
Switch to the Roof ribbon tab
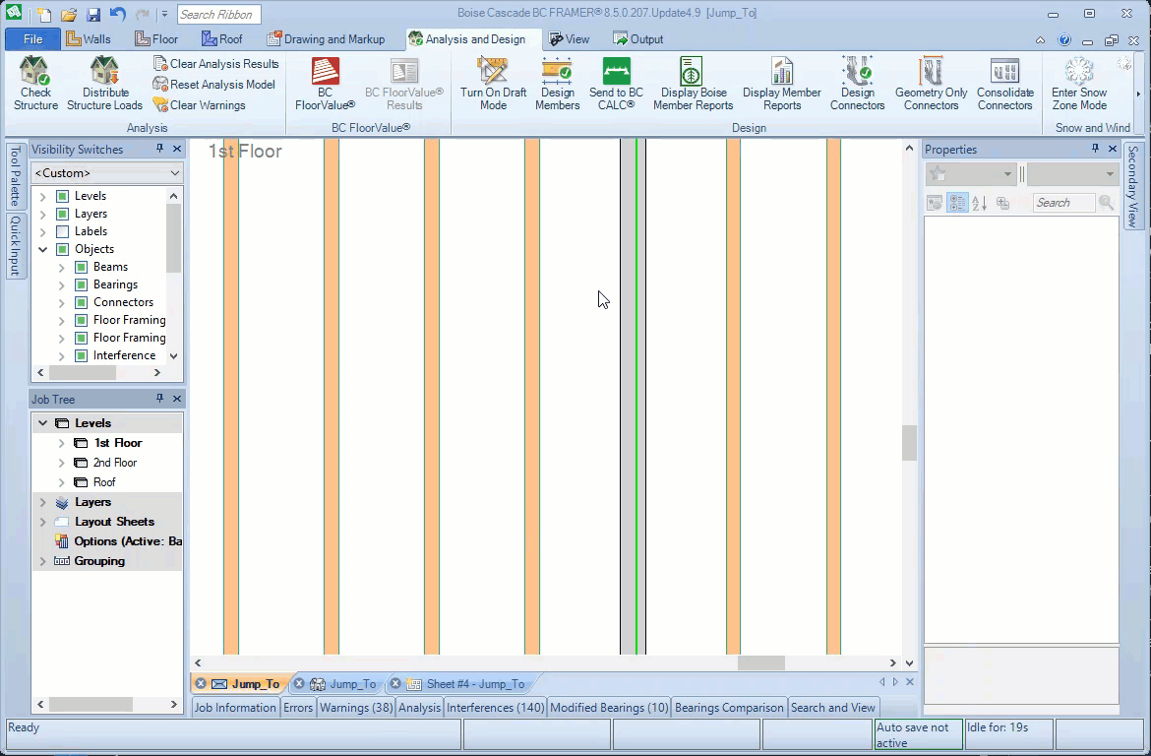222,39
